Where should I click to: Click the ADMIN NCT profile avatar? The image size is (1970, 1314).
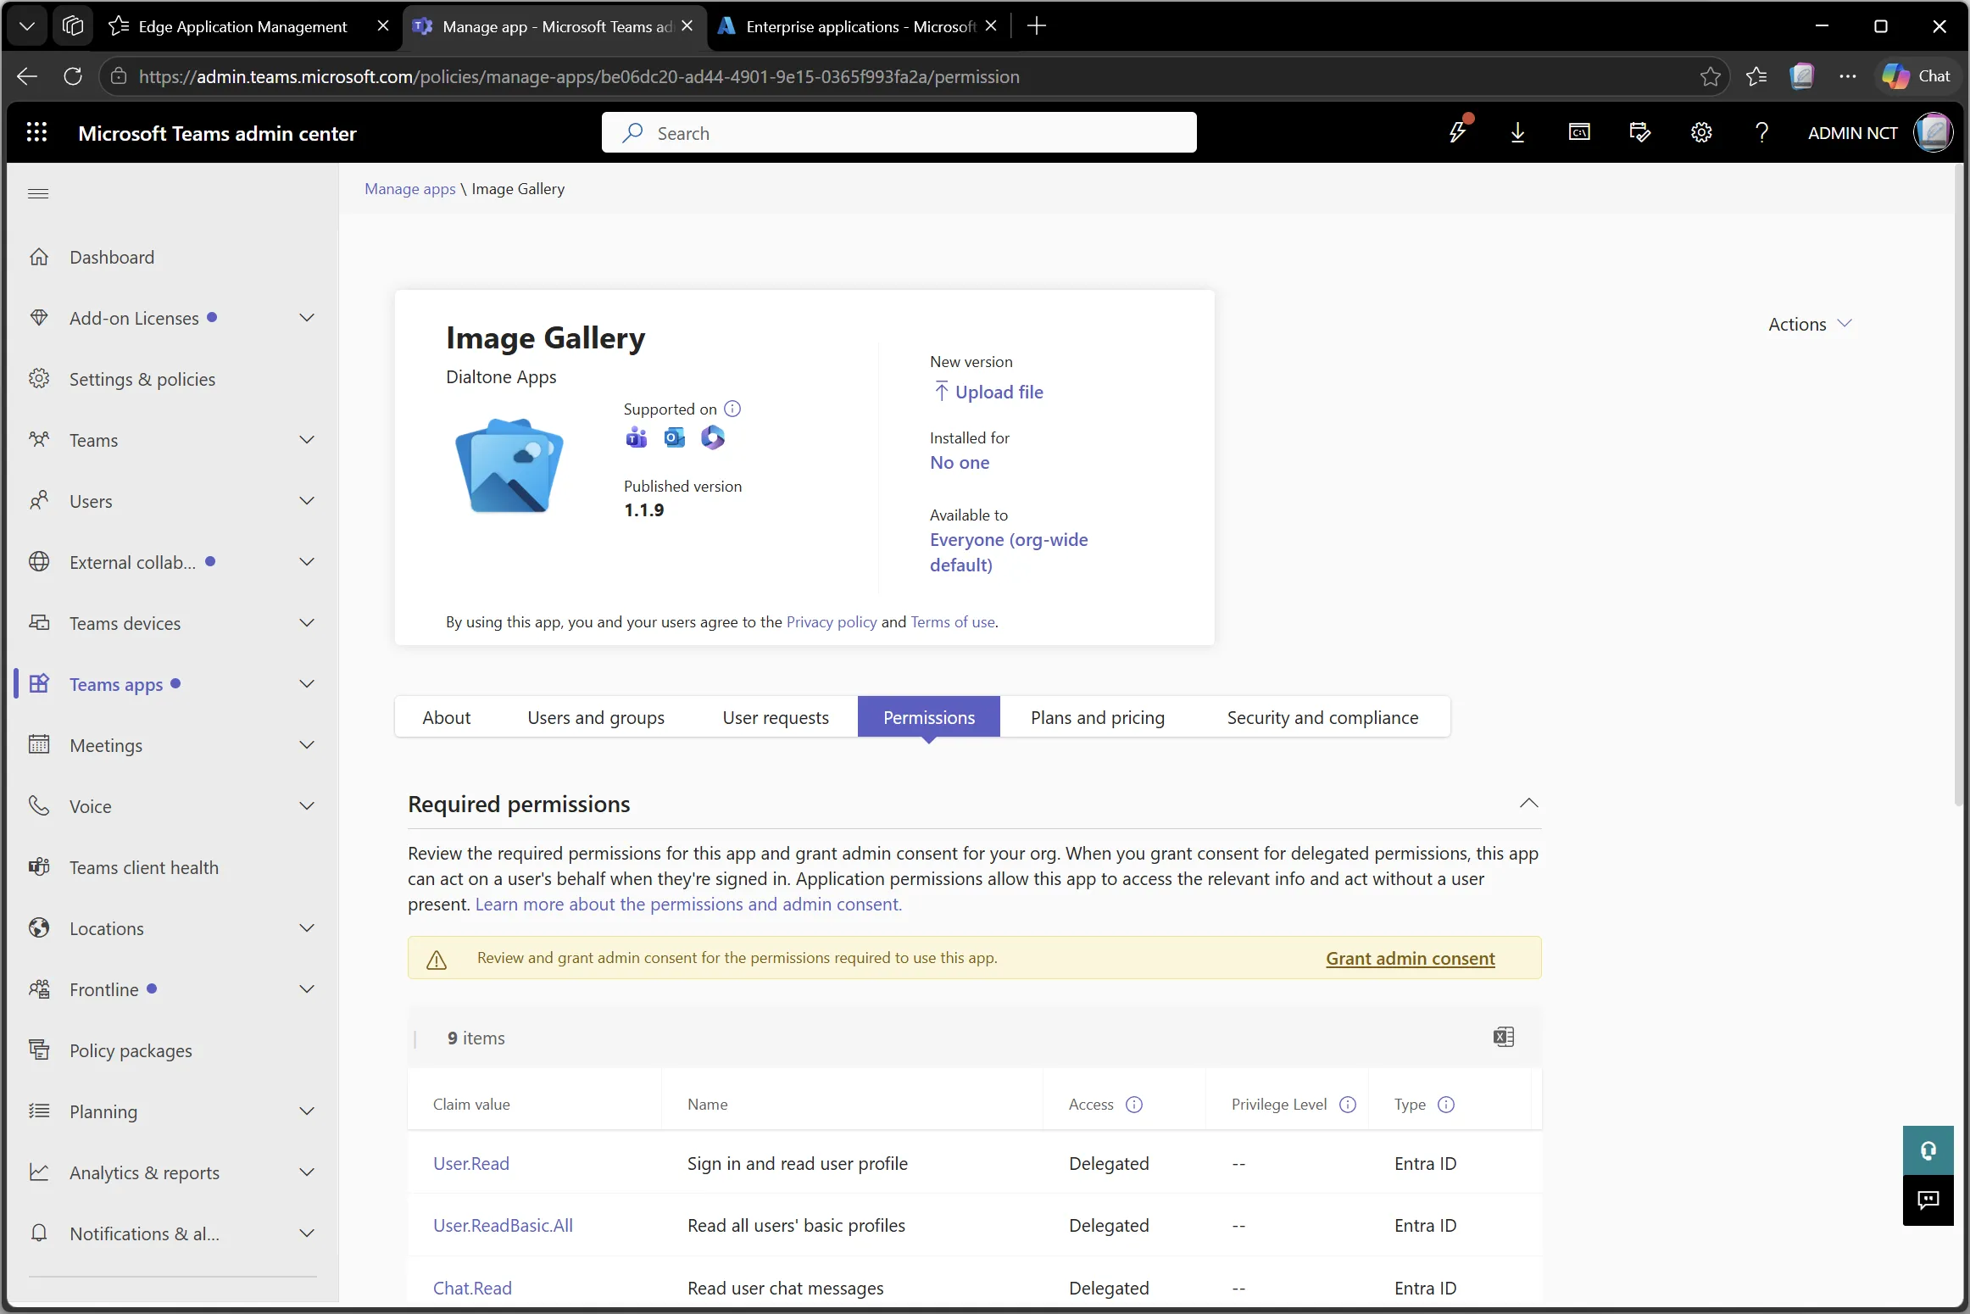[x=1934, y=132]
